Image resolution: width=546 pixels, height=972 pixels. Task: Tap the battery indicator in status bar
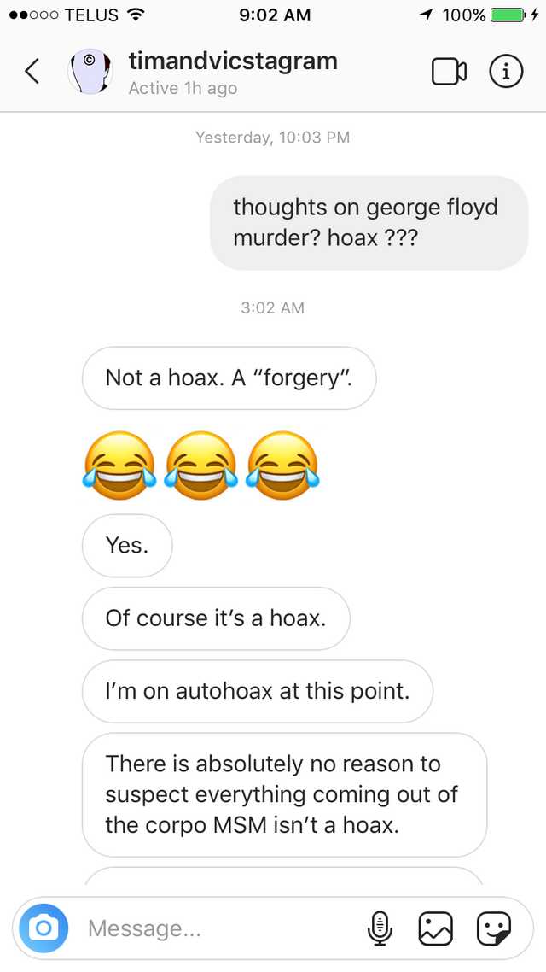pyautogui.click(x=508, y=15)
